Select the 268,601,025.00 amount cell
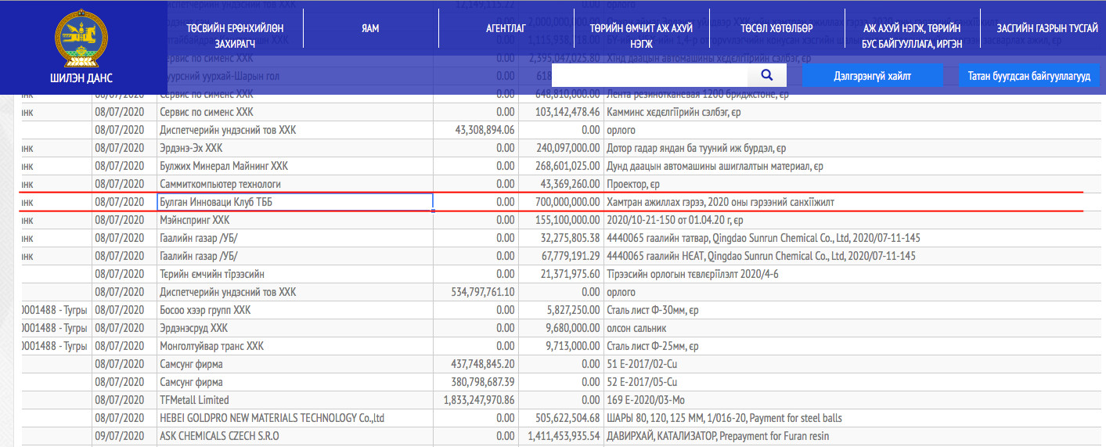 click(560, 166)
